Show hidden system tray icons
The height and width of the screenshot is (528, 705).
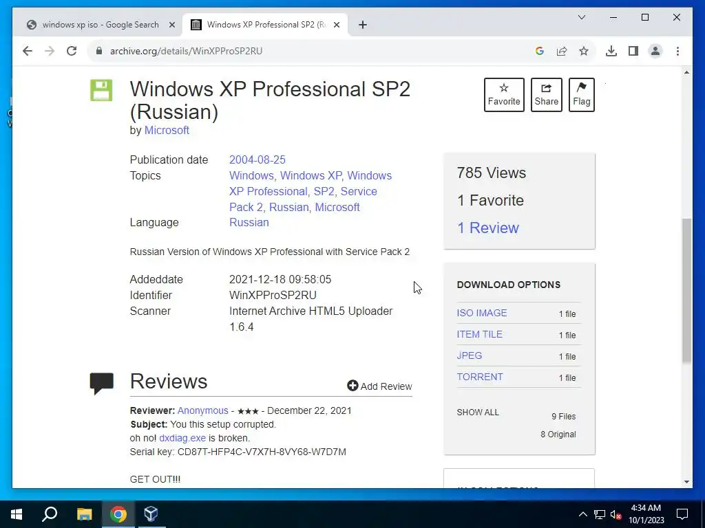(x=582, y=514)
